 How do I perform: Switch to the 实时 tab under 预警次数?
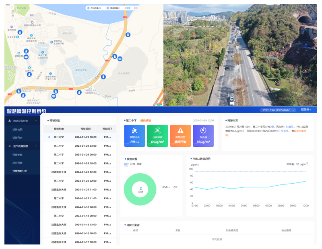(x=126, y=164)
